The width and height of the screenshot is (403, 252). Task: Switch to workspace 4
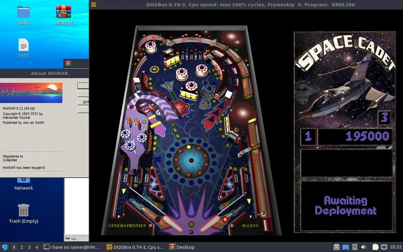[37, 247]
